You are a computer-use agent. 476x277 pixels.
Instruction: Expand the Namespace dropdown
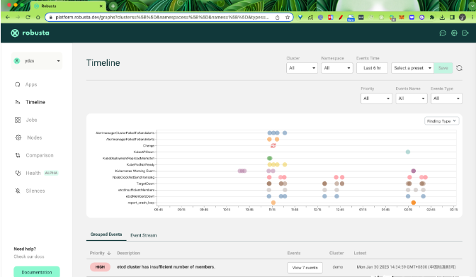pos(337,68)
